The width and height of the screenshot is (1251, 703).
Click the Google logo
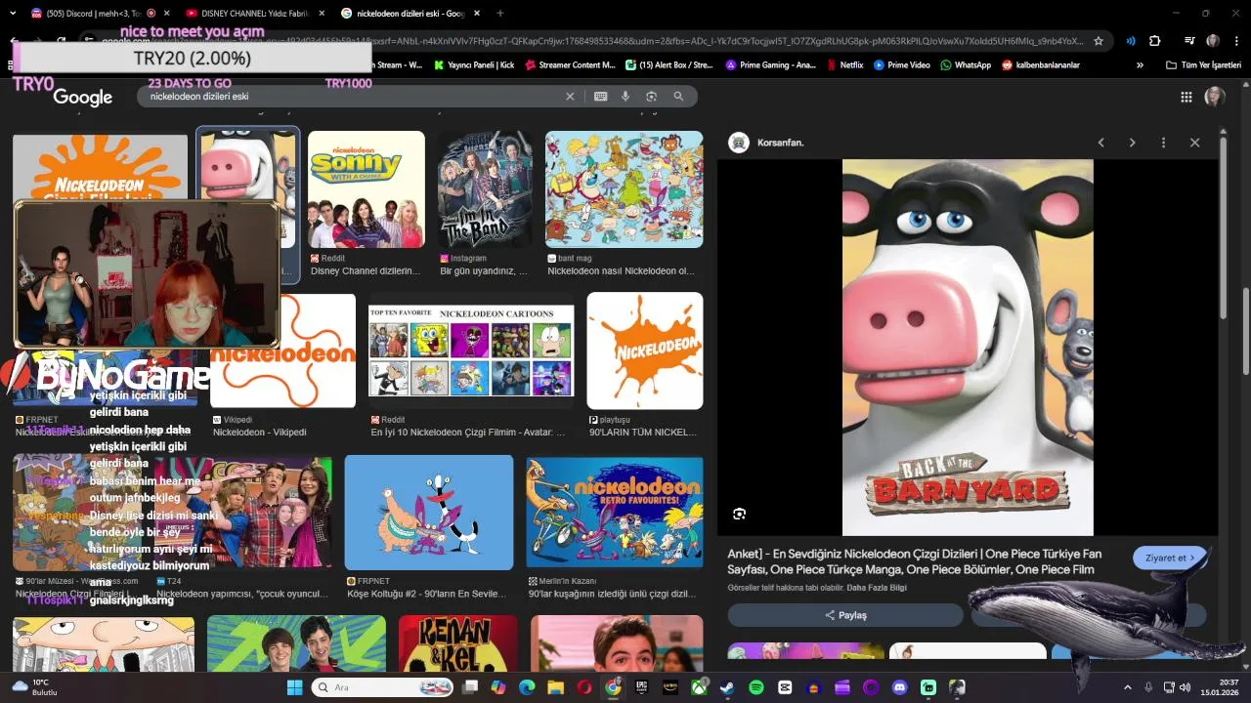pos(83,97)
